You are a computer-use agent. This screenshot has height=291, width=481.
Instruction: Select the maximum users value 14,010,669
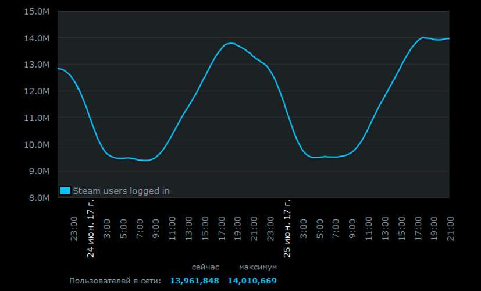pos(252,281)
